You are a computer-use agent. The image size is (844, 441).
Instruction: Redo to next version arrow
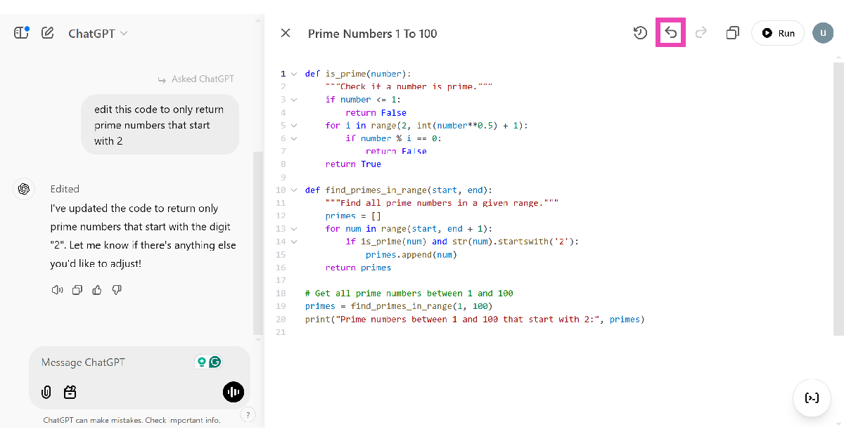pyautogui.click(x=701, y=33)
